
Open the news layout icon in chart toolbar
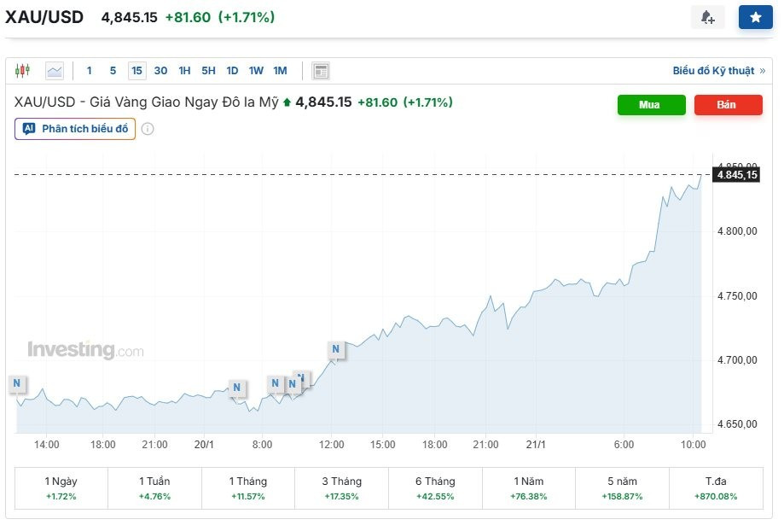tap(321, 71)
